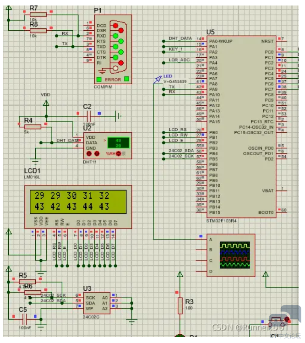Select resistor R8 body
305x343 pixels.
tap(38, 31)
